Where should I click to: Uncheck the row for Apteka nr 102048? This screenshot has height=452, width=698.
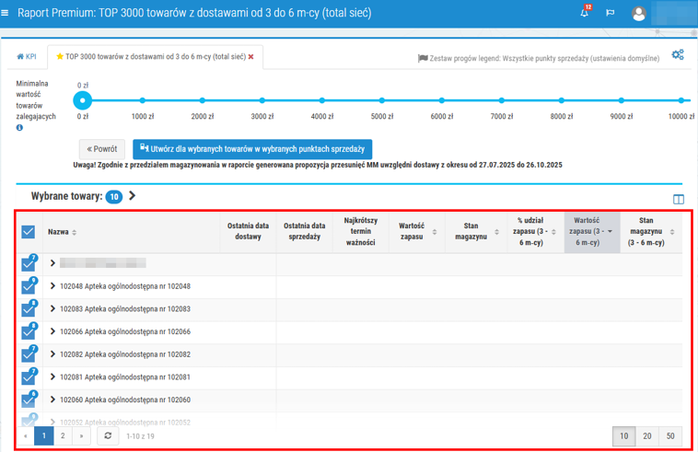[x=28, y=287]
